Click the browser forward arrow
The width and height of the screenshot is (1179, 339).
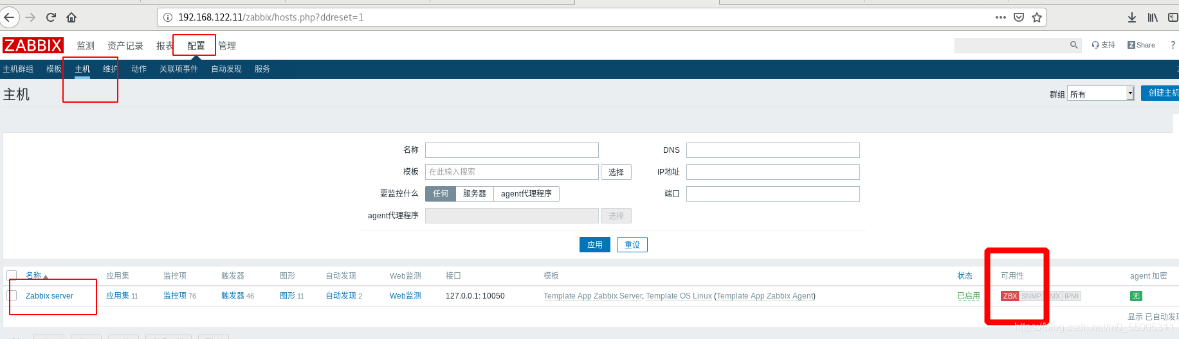[30, 17]
